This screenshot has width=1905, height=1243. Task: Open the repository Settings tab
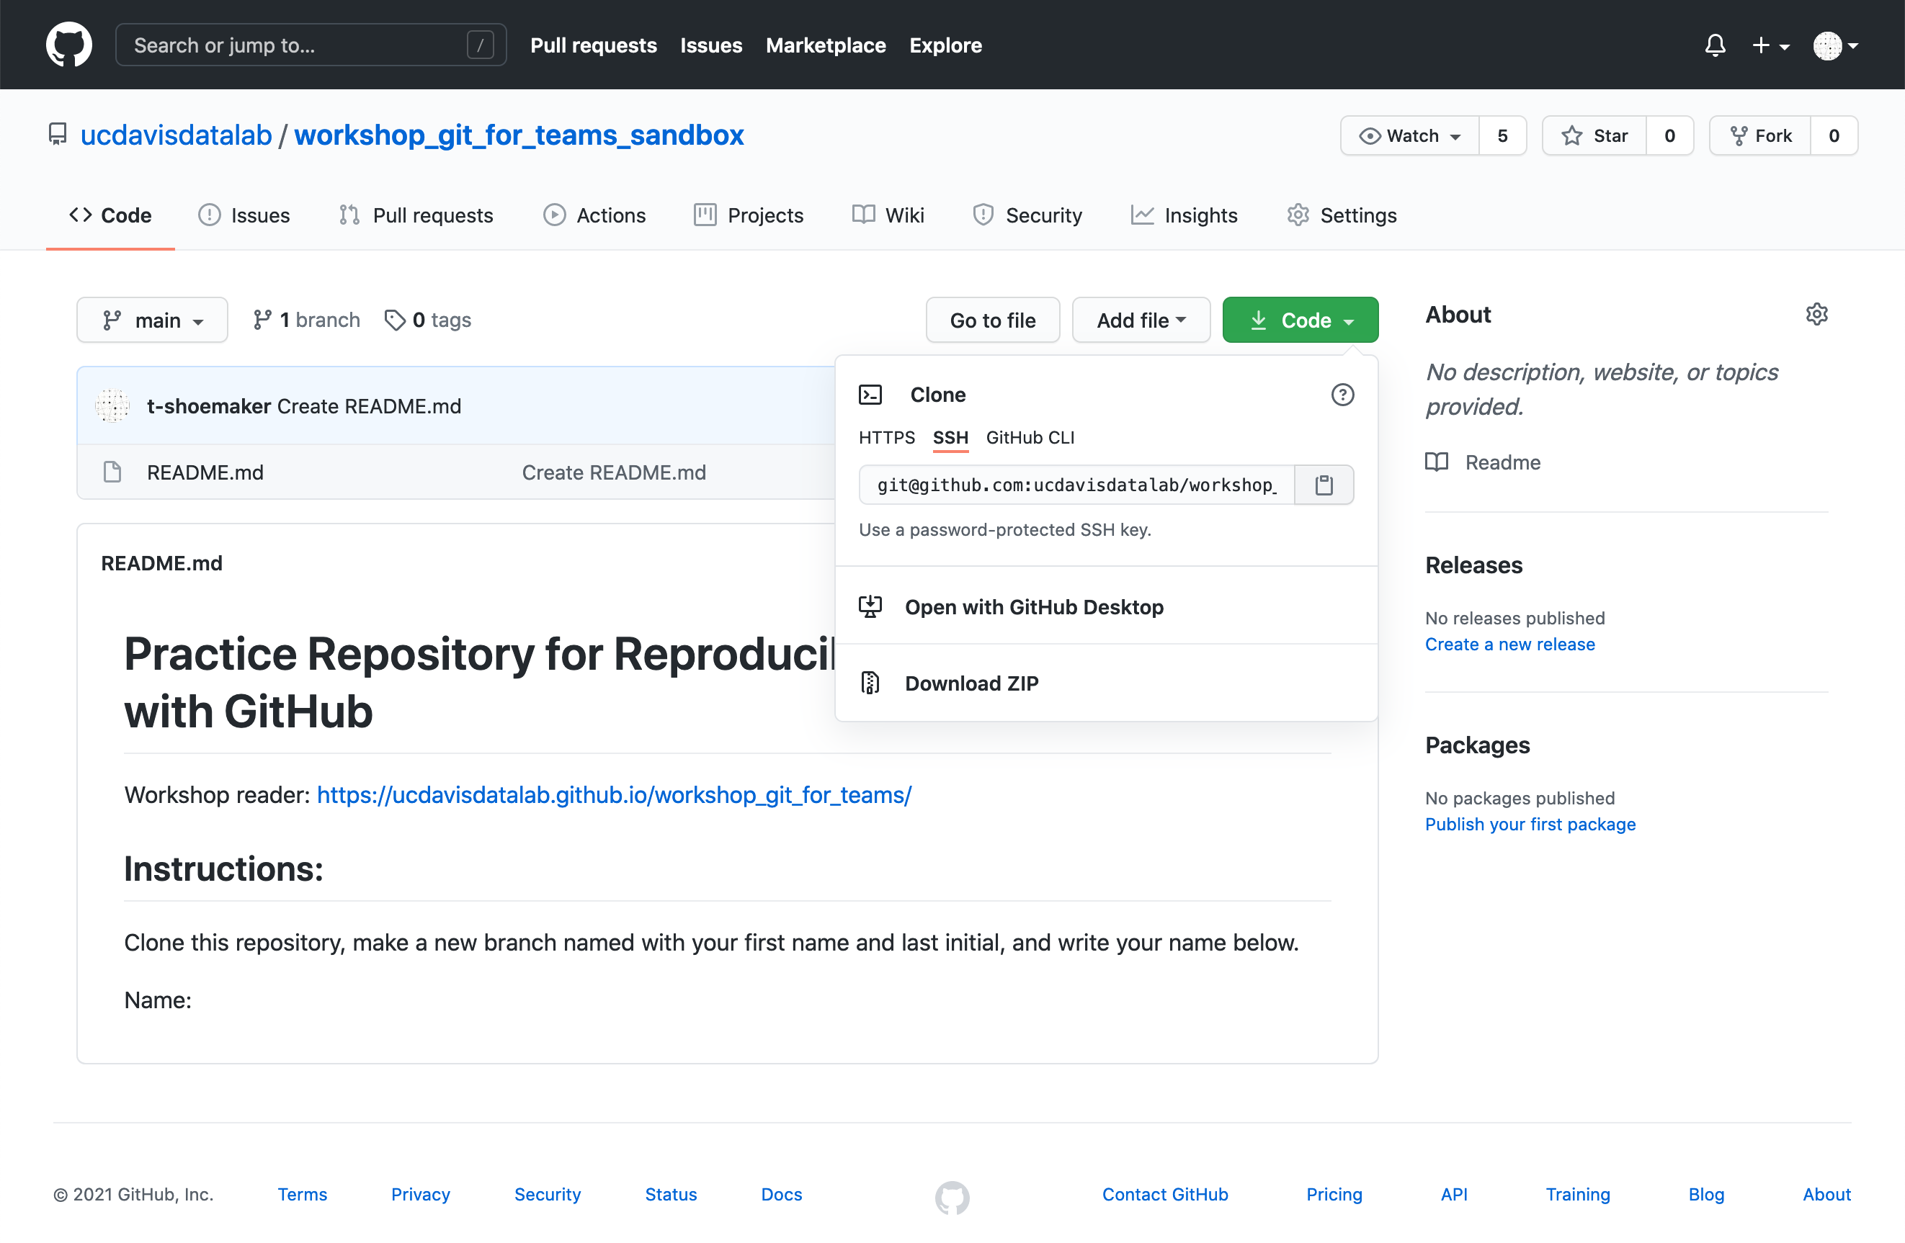click(1342, 215)
